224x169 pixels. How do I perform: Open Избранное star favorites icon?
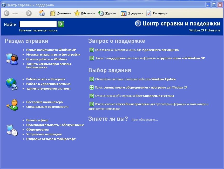point(77,13)
